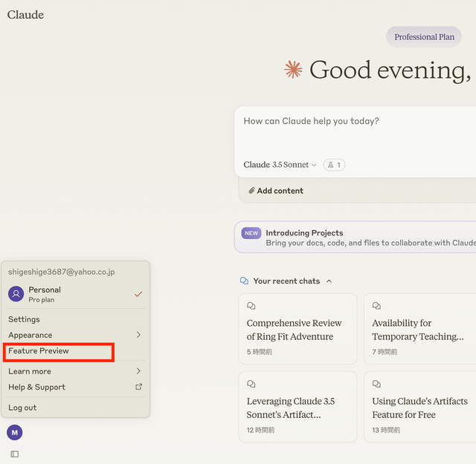Open Settings from the account menu

75,319
